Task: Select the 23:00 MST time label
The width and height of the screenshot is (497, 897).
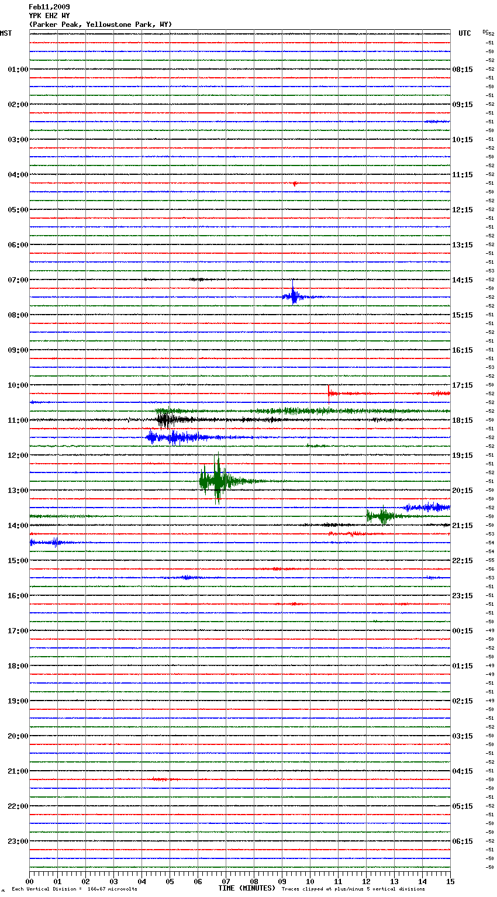Action: point(18,841)
